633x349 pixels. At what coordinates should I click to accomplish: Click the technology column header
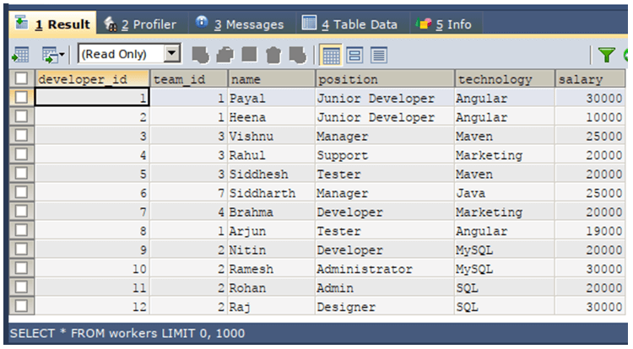[505, 79]
